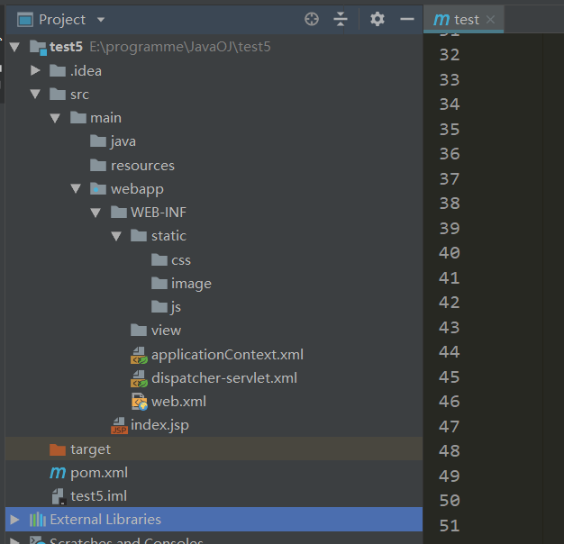Expand the .idea folder
This screenshot has width=564, height=544.
click(35, 70)
